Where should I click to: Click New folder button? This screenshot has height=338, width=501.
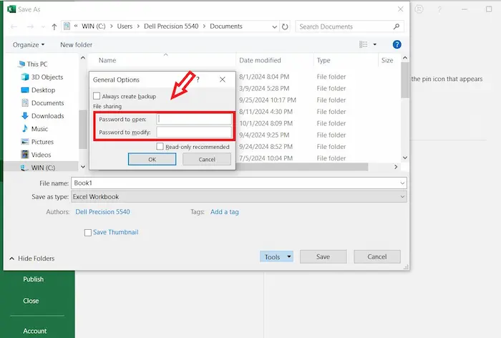pos(76,45)
